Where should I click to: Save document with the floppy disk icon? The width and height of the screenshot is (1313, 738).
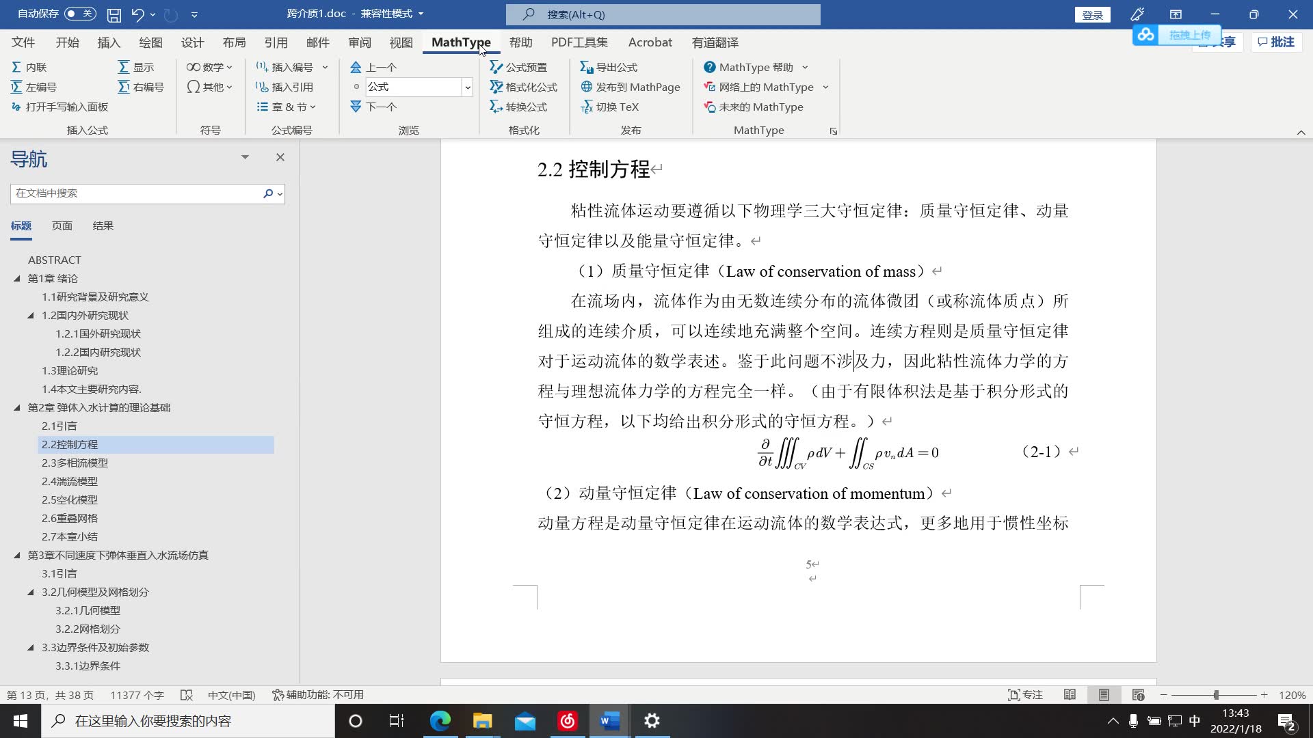pyautogui.click(x=114, y=14)
